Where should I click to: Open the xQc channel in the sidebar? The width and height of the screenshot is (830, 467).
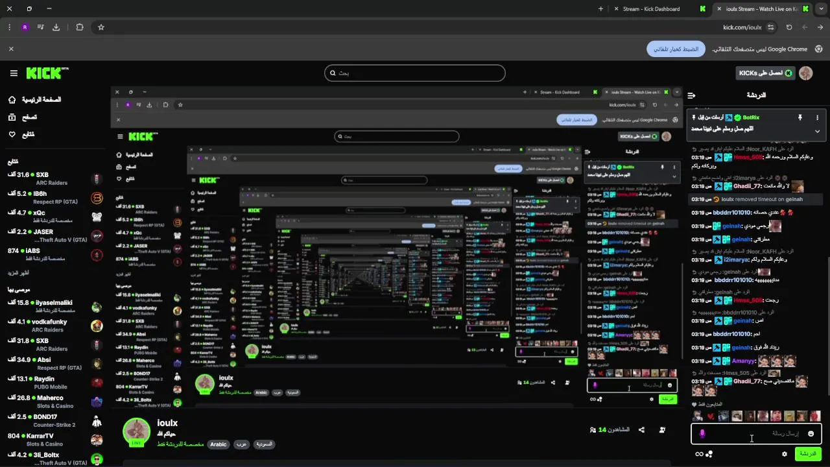(x=54, y=216)
